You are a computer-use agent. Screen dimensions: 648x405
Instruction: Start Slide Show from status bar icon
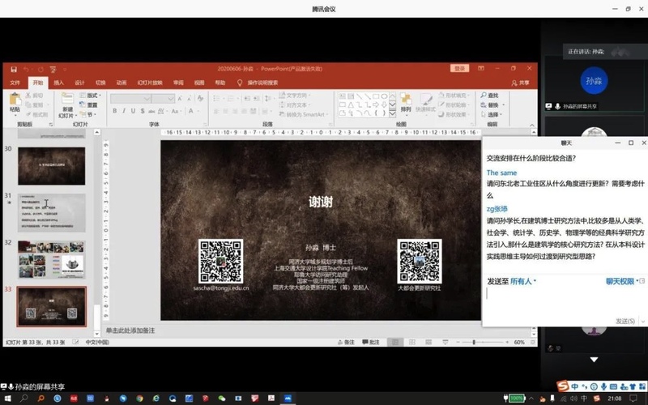[445, 342]
